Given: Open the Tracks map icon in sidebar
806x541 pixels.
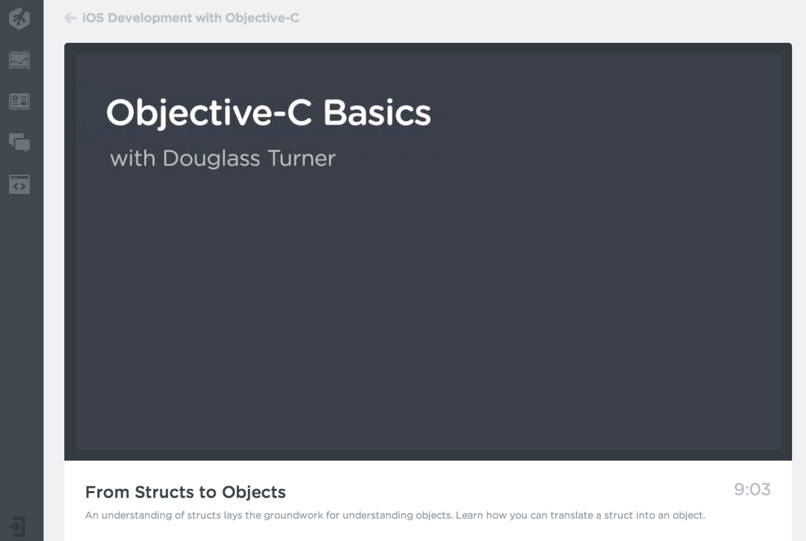Looking at the screenshot, I should (19, 60).
